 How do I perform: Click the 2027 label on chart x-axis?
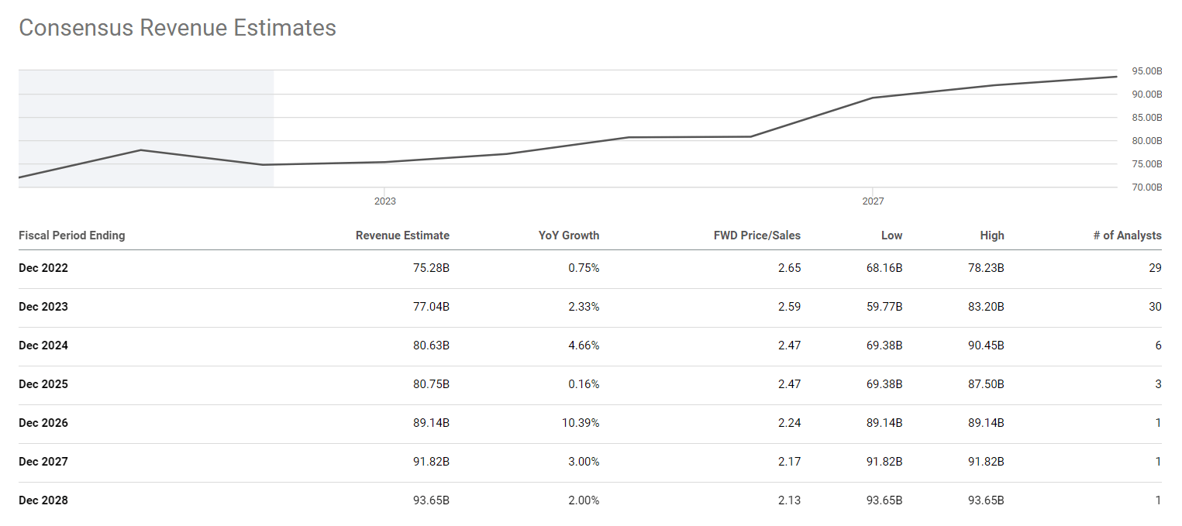[x=873, y=201]
